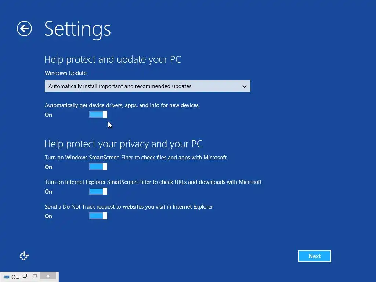376x282 pixels.
Task: Turn off Windows SmartScreen Filter switch
Action: [98, 167]
